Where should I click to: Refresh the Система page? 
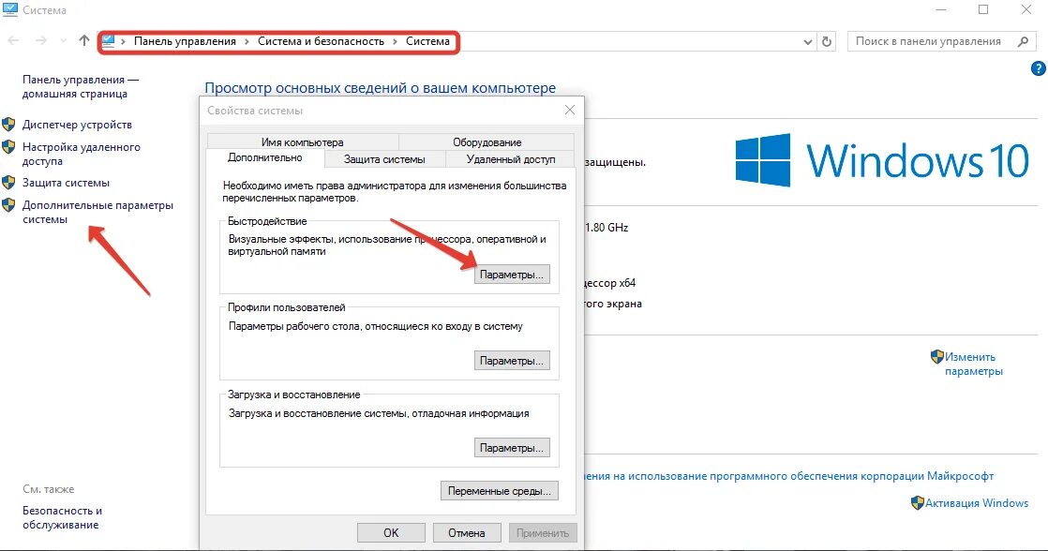click(827, 41)
